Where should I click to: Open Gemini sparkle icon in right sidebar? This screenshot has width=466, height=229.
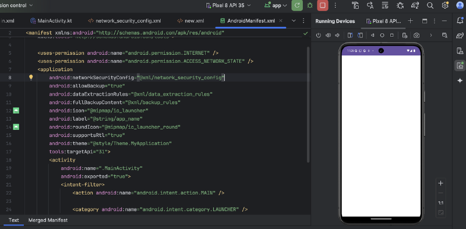pos(460,80)
